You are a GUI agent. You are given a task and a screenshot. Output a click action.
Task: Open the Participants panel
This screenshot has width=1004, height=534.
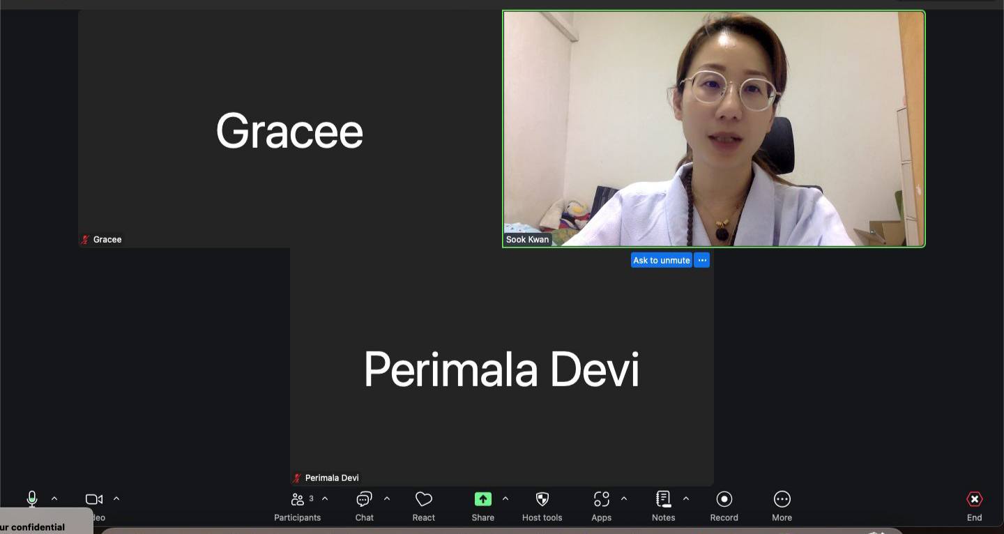point(298,500)
